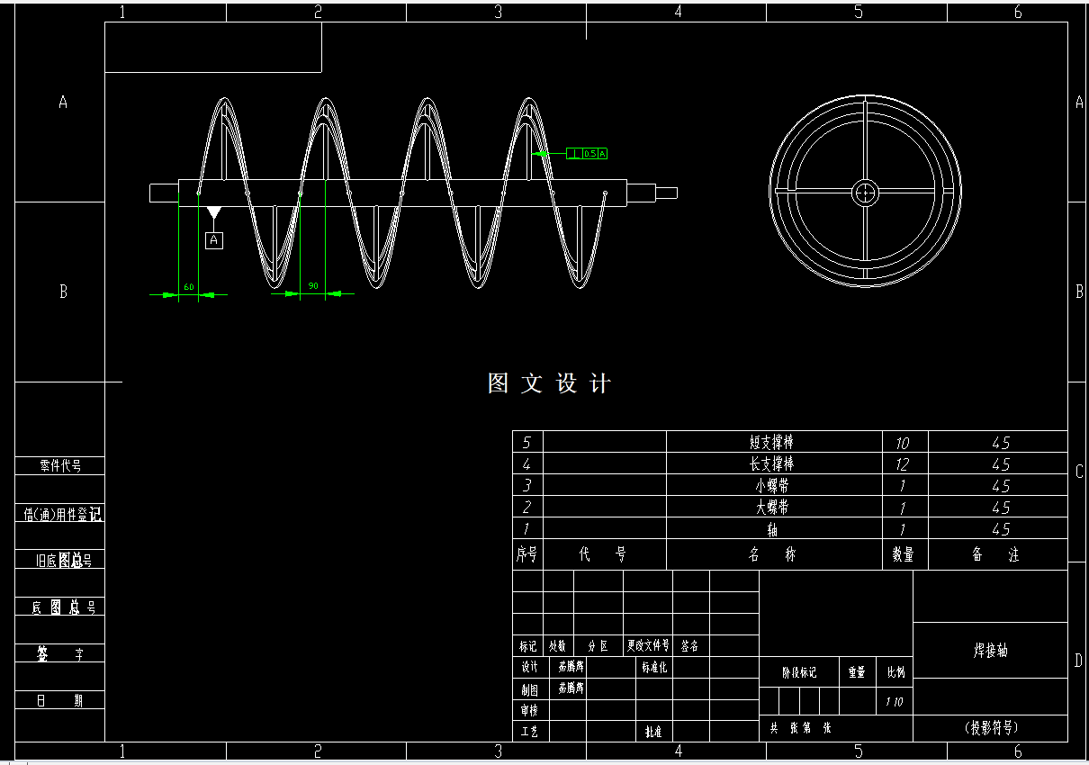Click the '备 注' column header
Image resolution: width=1089 pixels, height=765 pixels.
click(996, 554)
